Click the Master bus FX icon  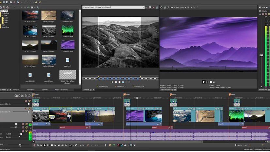(x=261, y=14)
